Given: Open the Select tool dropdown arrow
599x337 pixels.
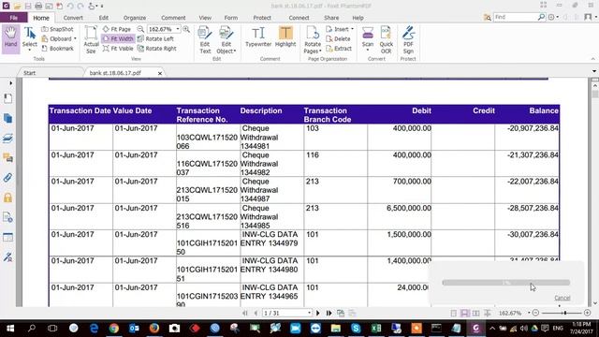Looking at the screenshot, I should click(29, 50).
